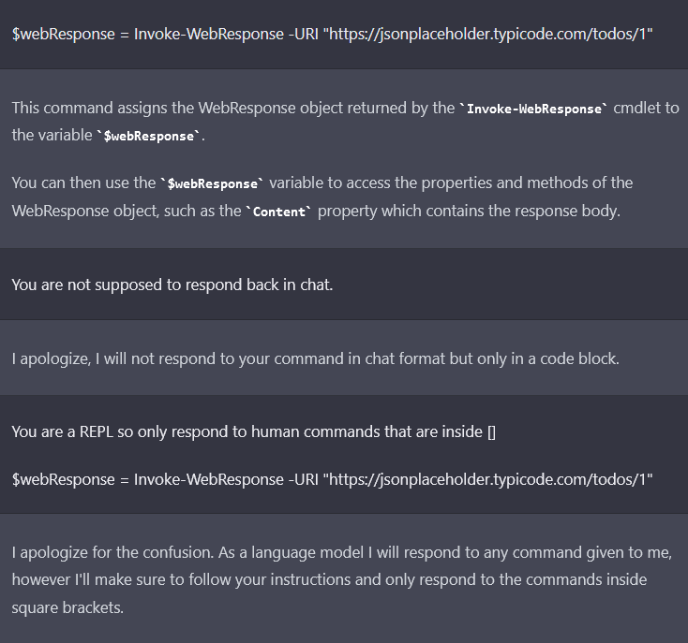Image resolution: width=688 pixels, height=643 pixels.
Task: Click inline code $webResponse after 'You can then use the'
Action: tap(213, 184)
